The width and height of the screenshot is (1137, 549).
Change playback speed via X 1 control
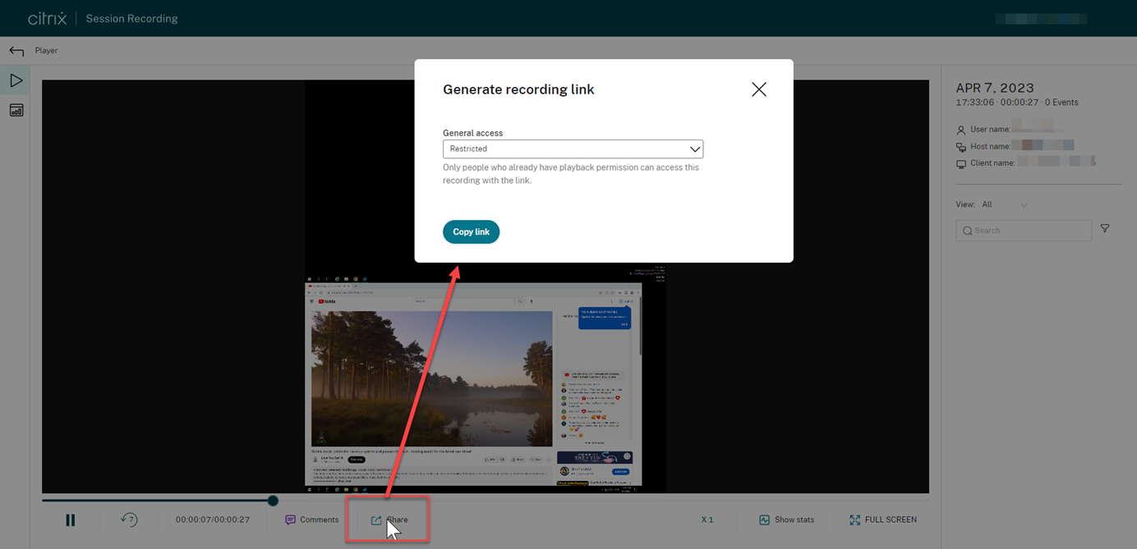(x=707, y=519)
